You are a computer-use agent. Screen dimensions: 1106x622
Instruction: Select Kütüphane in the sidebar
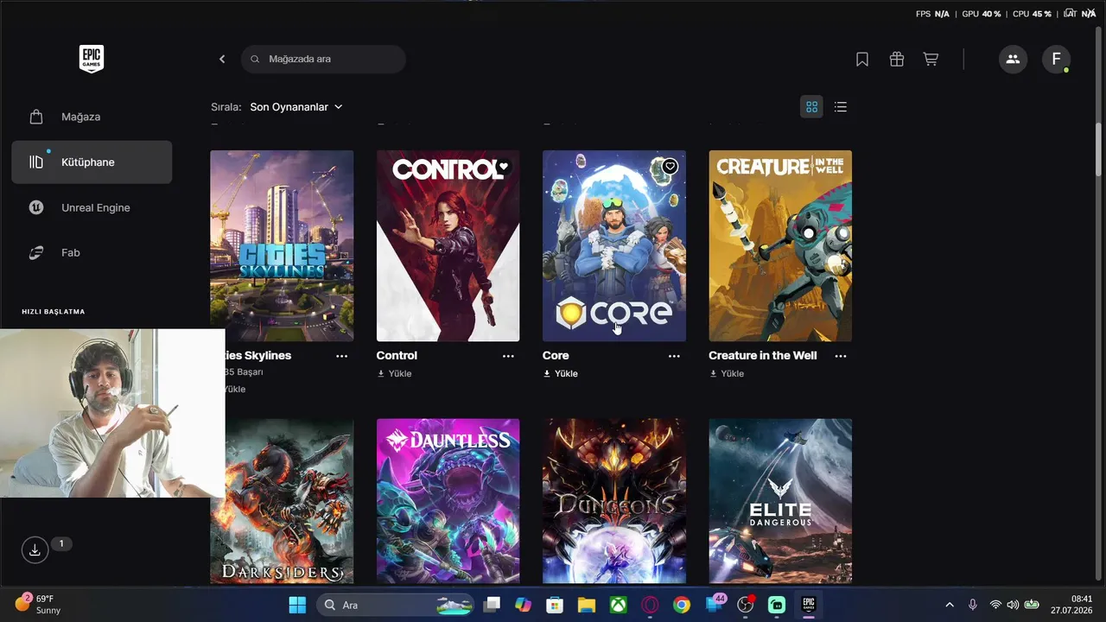92,162
